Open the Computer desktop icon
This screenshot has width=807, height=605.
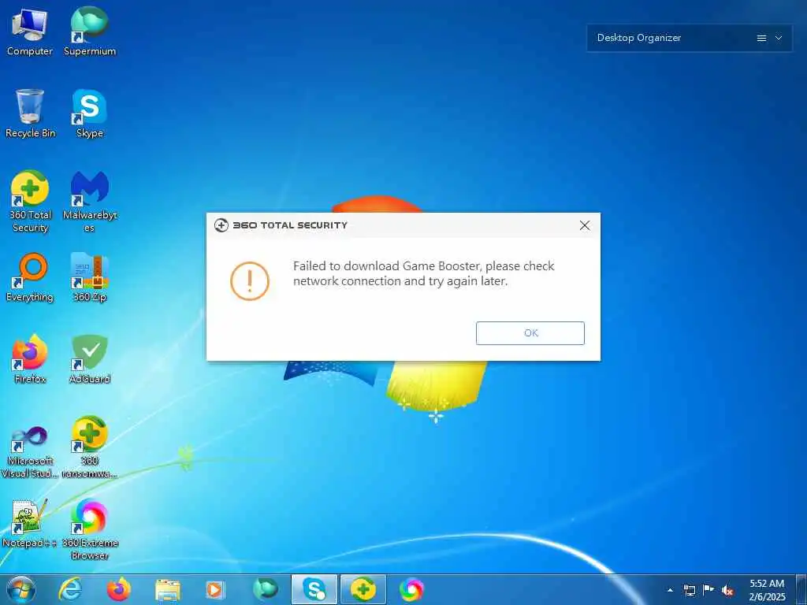pos(29,32)
